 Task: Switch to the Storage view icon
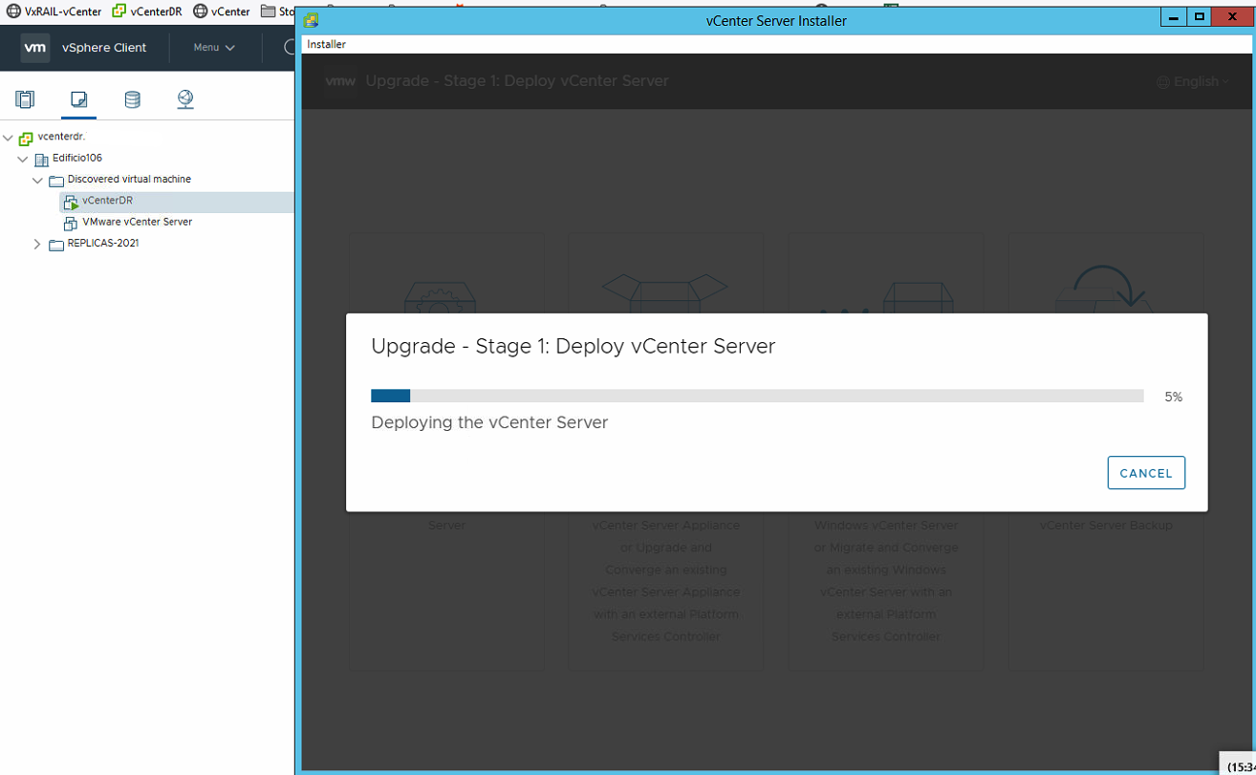[x=132, y=99]
